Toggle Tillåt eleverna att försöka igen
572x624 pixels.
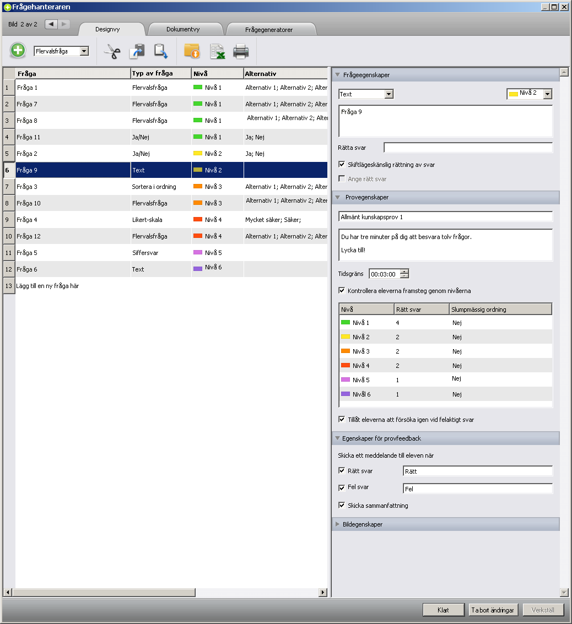click(342, 419)
